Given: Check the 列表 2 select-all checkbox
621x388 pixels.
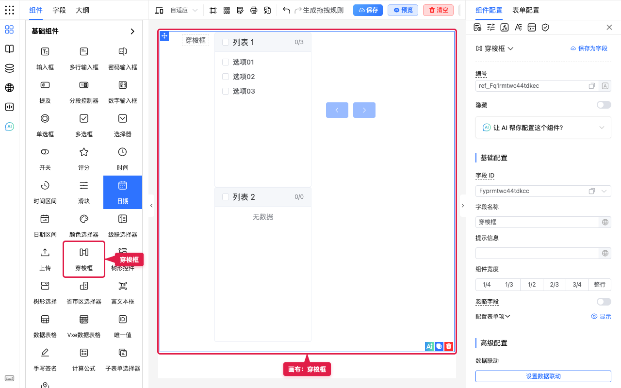Looking at the screenshot, I should (225, 197).
